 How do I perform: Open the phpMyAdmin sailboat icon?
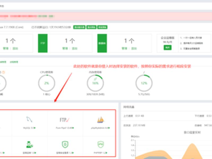coord(100,120)
